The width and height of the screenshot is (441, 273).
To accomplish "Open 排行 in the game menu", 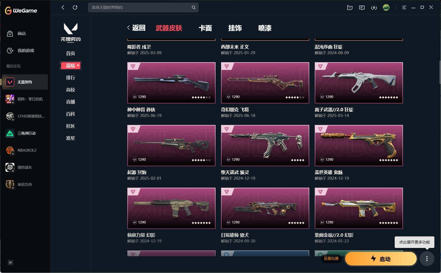I will coord(71,78).
